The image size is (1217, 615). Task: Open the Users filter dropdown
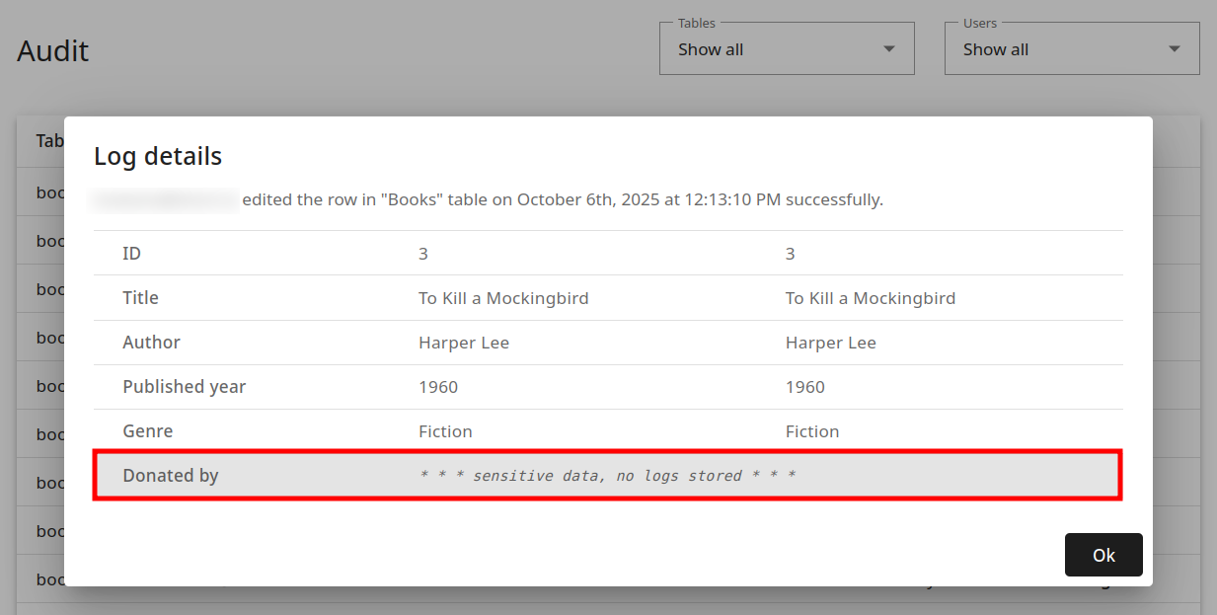pyautogui.click(x=1071, y=49)
